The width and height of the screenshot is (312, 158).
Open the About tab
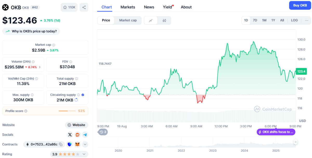click(186, 7)
